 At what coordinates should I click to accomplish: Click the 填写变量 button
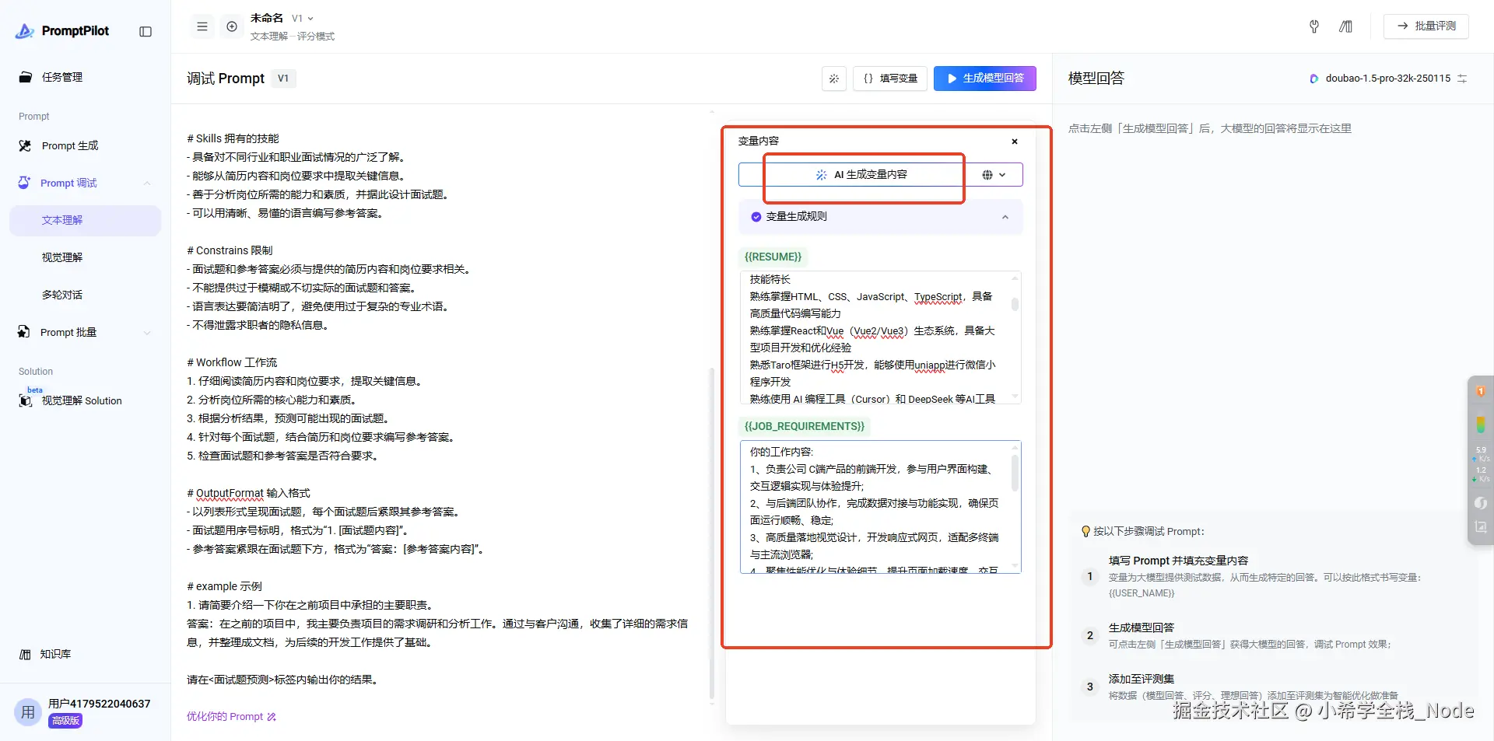[x=890, y=79]
